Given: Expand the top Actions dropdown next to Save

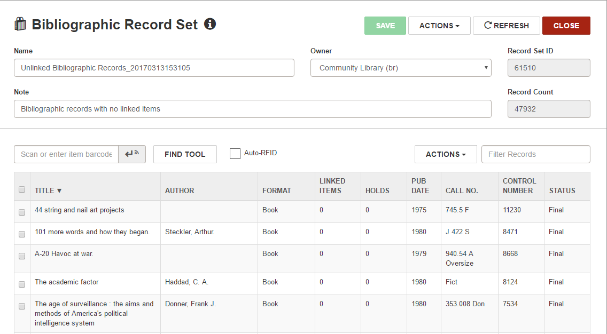Looking at the screenshot, I should tap(439, 26).
